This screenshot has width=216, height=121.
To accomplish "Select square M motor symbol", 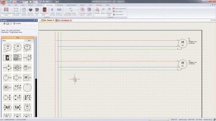I will click(x=27, y=78).
